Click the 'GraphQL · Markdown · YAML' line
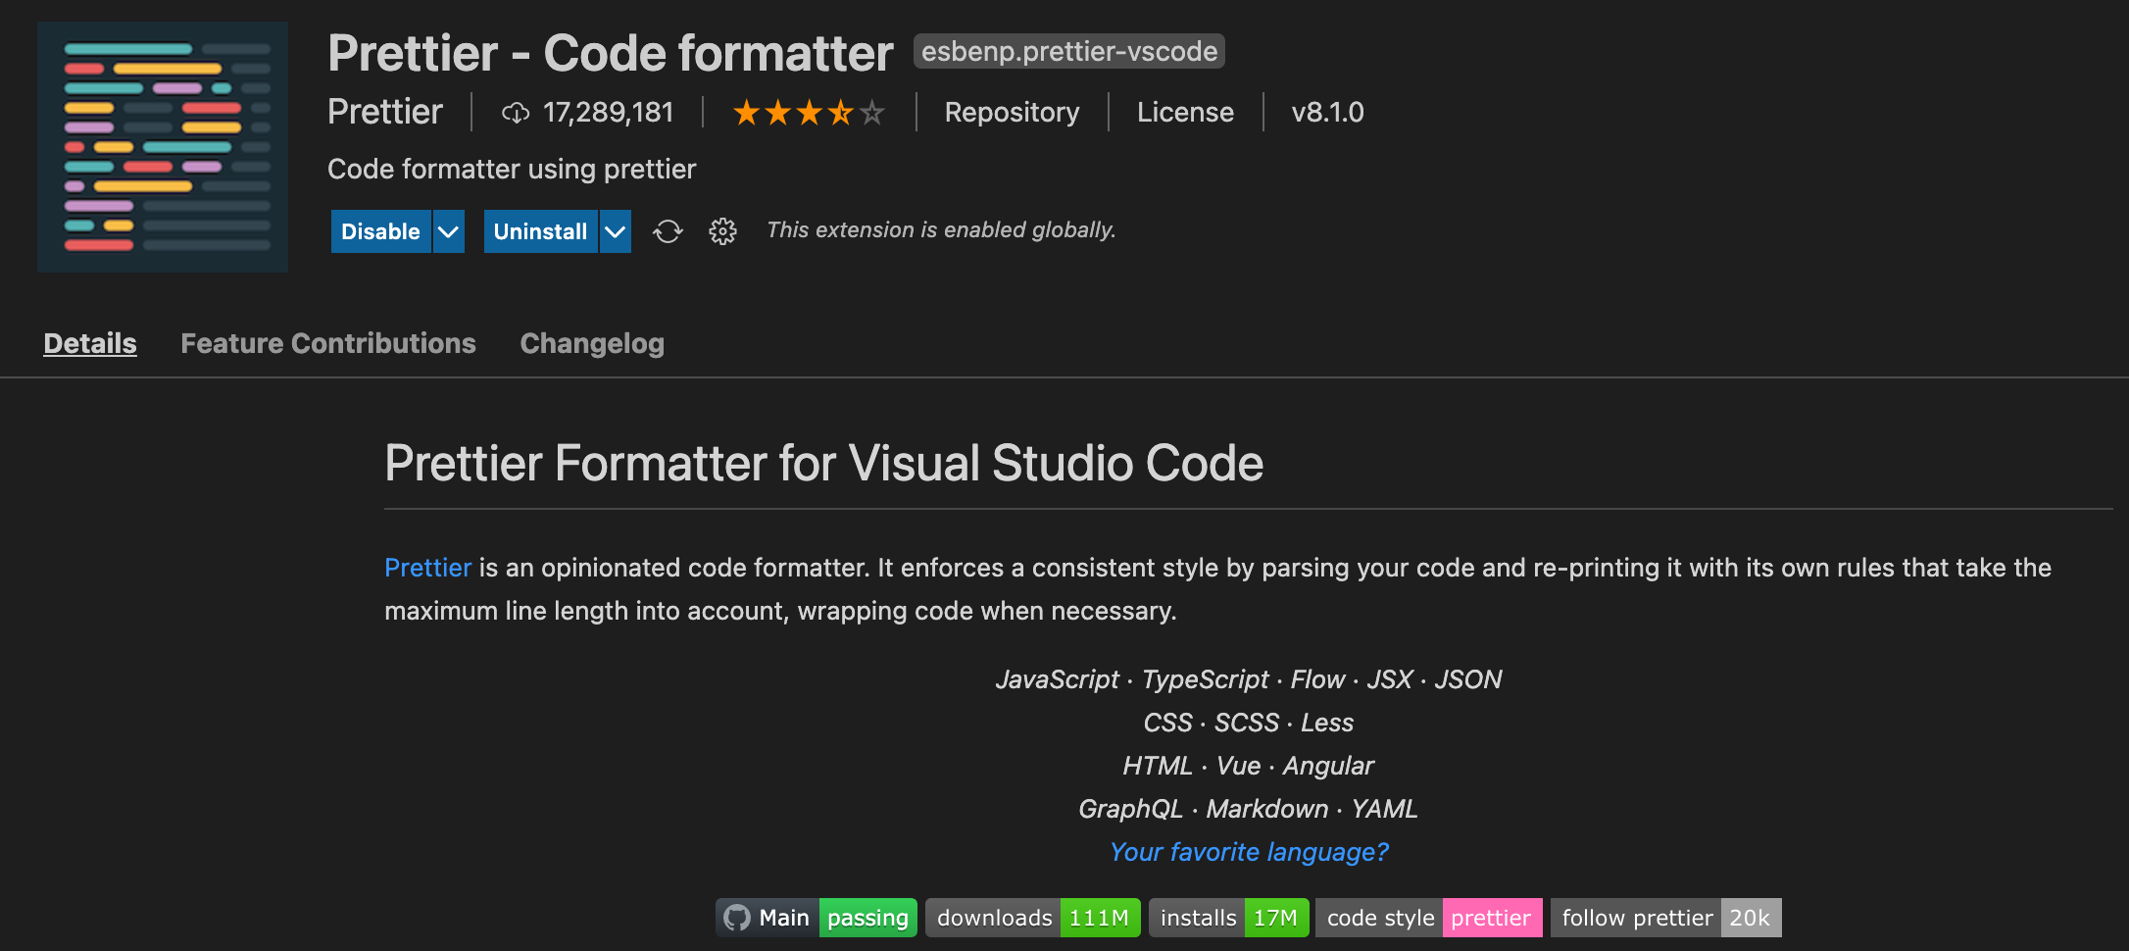2129x951 pixels. [1248, 809]
